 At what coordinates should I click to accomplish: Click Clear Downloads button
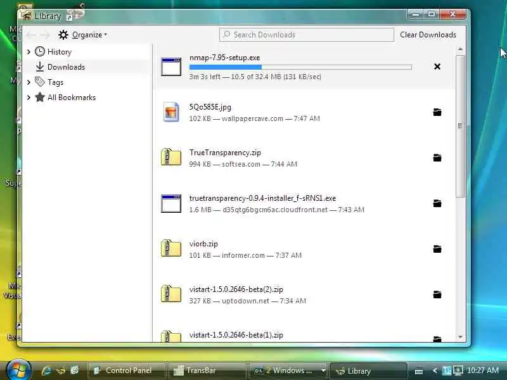click(428, 35)
